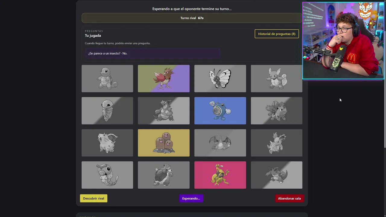Viewport: 386px width, 217px height.
Task: Click the pink Kadabra card
Action: click(220, 175)
